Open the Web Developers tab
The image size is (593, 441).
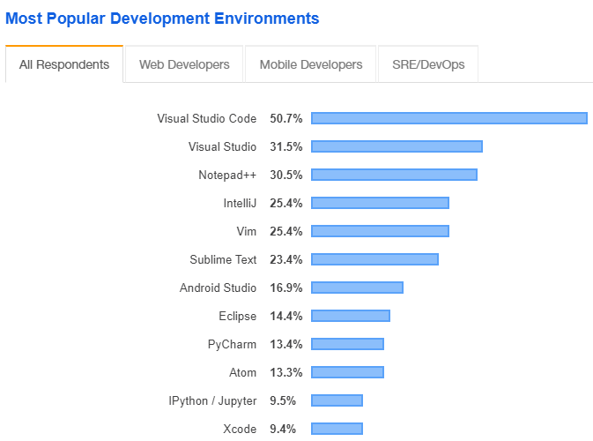tap(184, 64)
